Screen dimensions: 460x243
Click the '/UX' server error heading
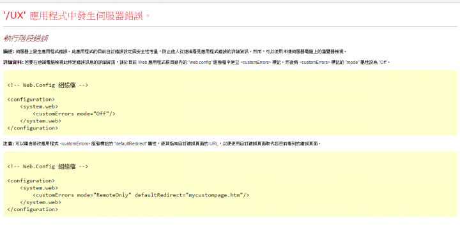(77, 15)
